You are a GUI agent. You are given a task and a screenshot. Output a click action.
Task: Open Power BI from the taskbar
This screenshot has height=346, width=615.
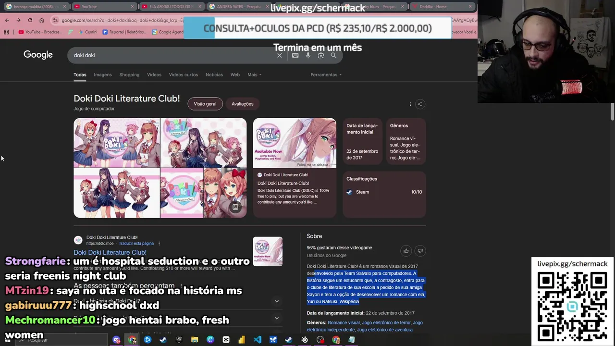pos(241,340)
